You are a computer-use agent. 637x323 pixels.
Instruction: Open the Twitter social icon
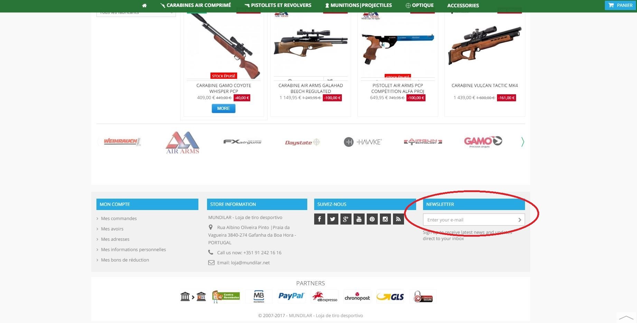point(332,219)
